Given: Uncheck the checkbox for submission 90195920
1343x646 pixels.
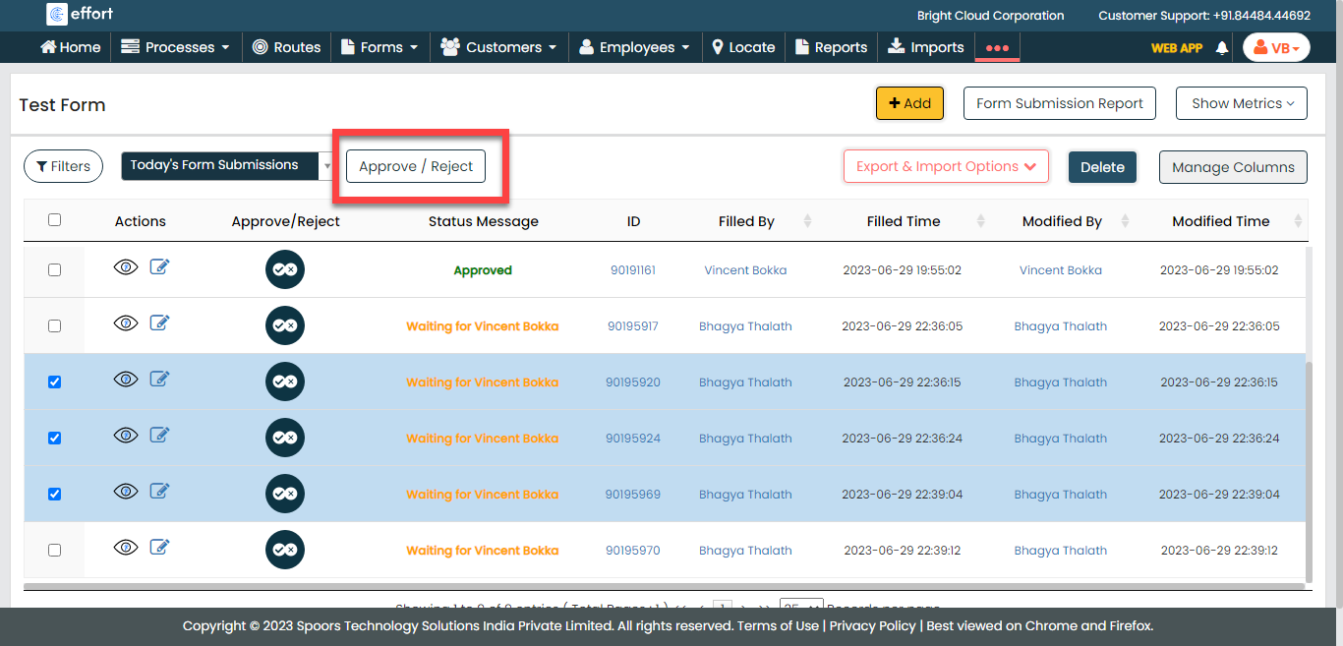Looking at the screenshot, I should (x=54, y=382).
